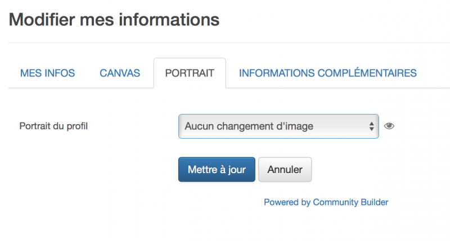450x241 pixels.
Task: Visit Community Builder via the footer link
Action: [x=326, y=202]
